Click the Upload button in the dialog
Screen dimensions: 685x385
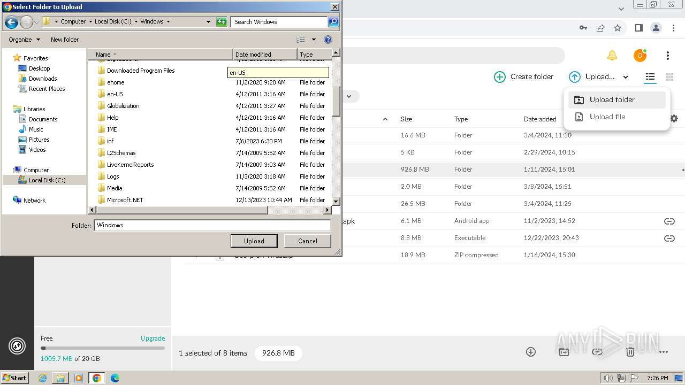coord(254,241)
